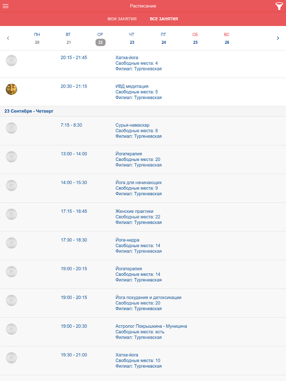The width and height of the screenshot is (286, 381).
Task: Select Monday 20 in the week strip
Action: click(37, 39)
